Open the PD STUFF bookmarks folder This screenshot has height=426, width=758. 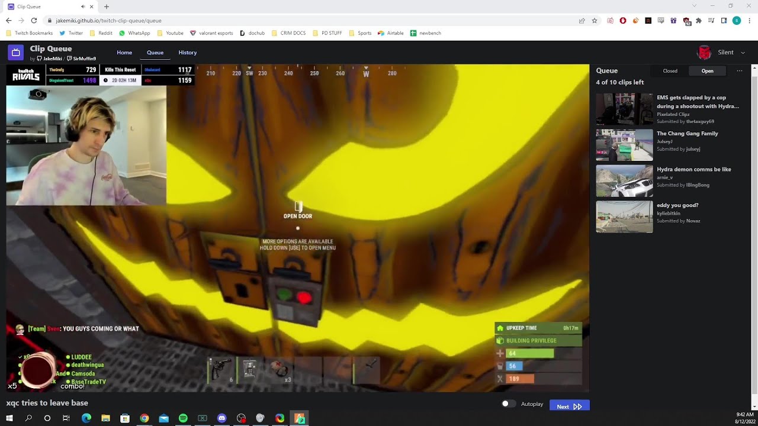pyautogui.click(x=327, y=33)
